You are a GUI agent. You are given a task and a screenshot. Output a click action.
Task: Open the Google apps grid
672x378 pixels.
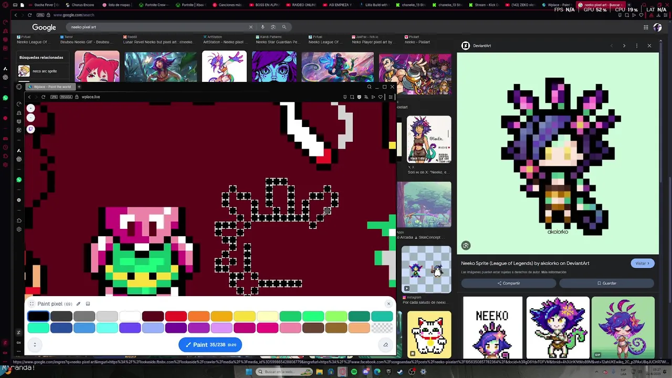click(x=646, y=27)
